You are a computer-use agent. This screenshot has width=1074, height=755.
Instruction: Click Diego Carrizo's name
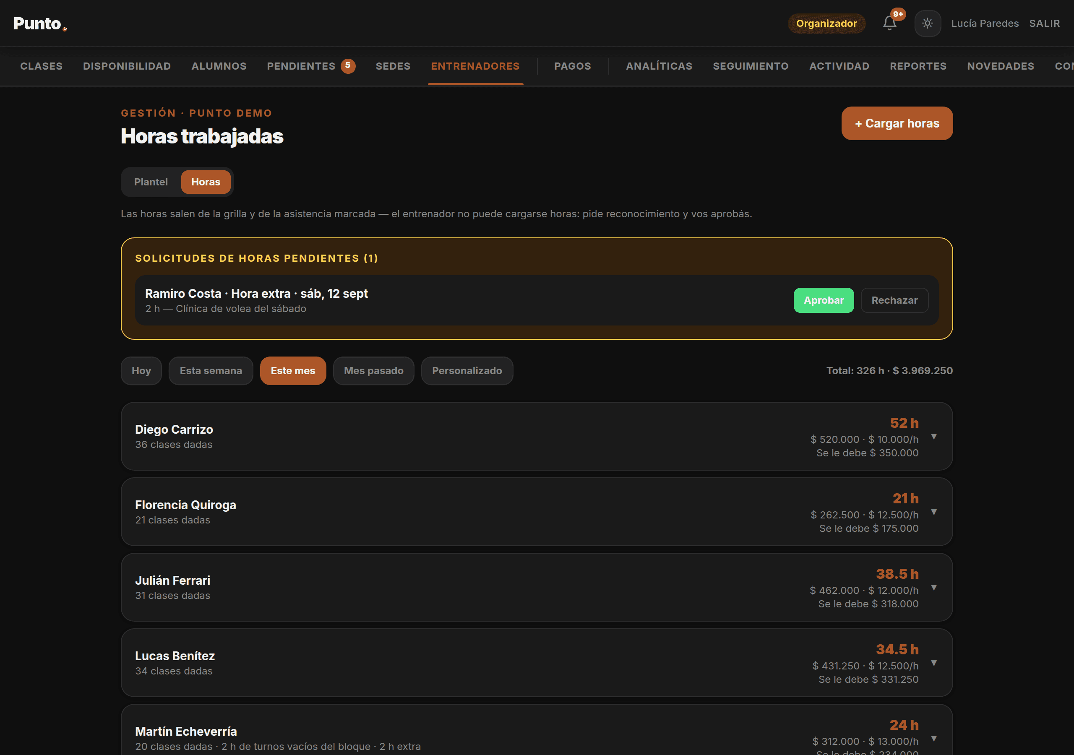coord(174,430)
